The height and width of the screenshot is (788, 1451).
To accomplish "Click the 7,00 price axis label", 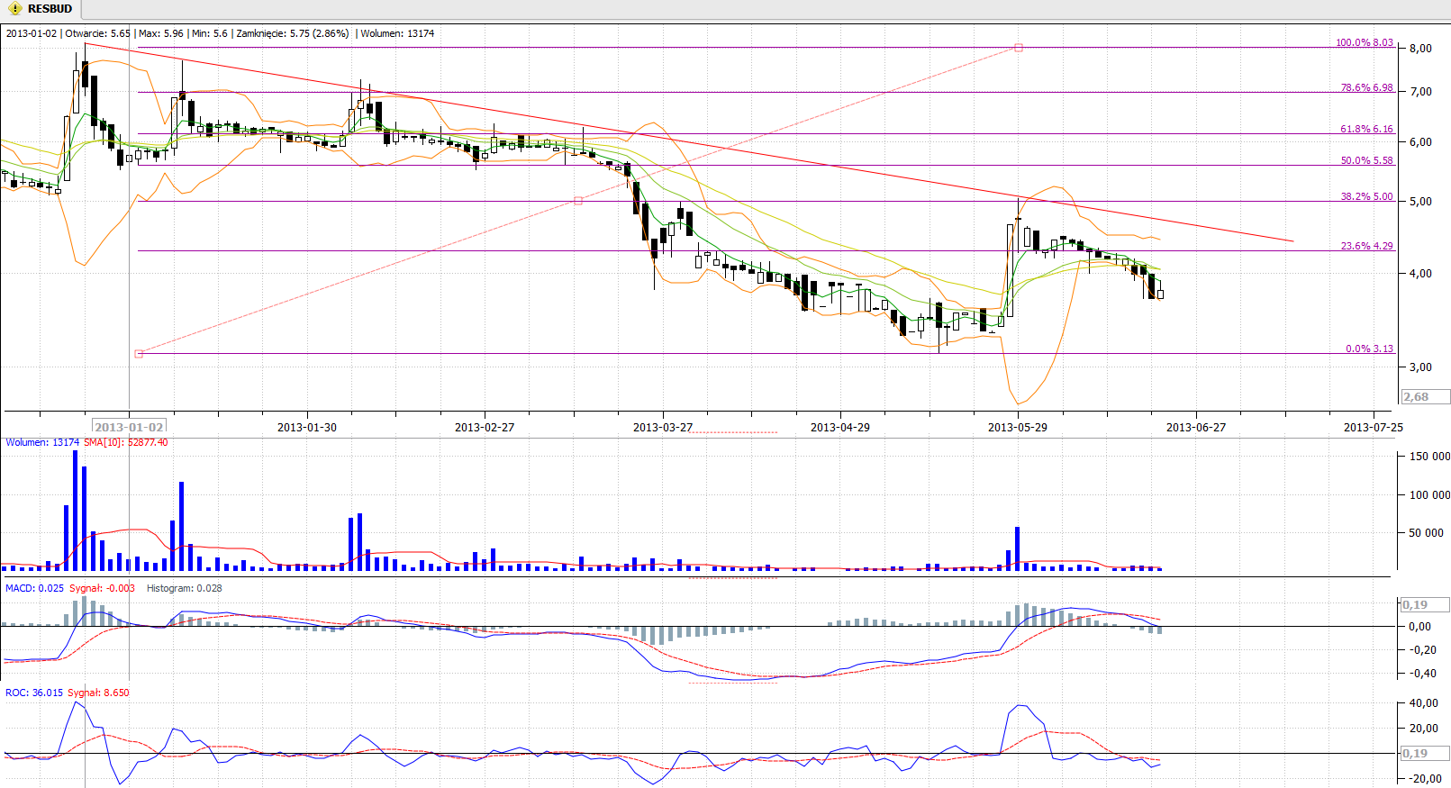I will [1420, 92].
